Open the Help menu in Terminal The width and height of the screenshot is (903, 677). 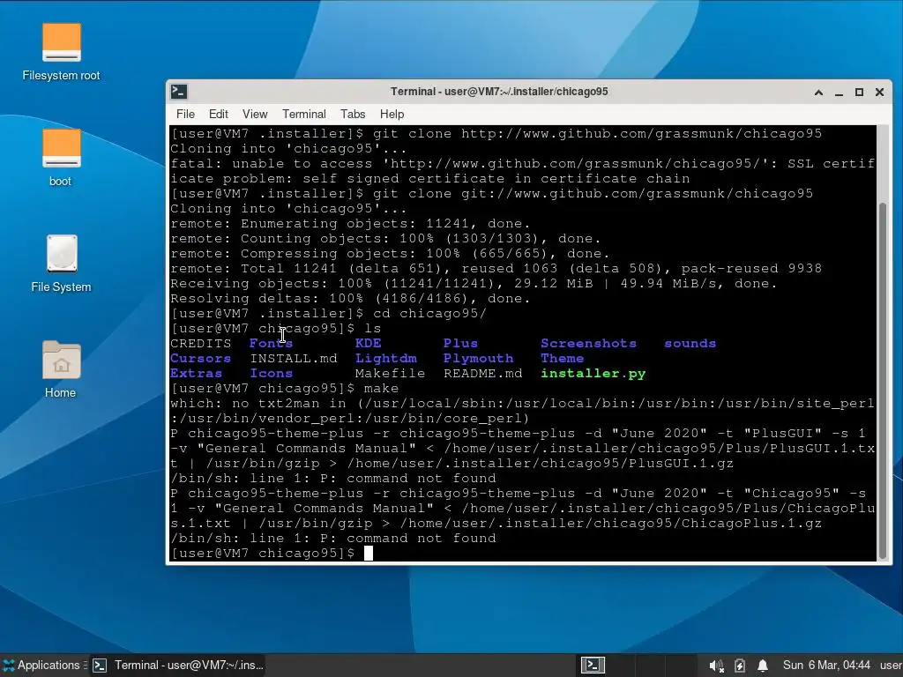(392, 114)
